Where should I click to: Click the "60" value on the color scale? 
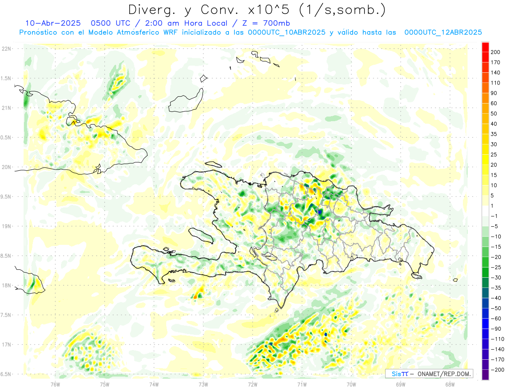[494, 103]
